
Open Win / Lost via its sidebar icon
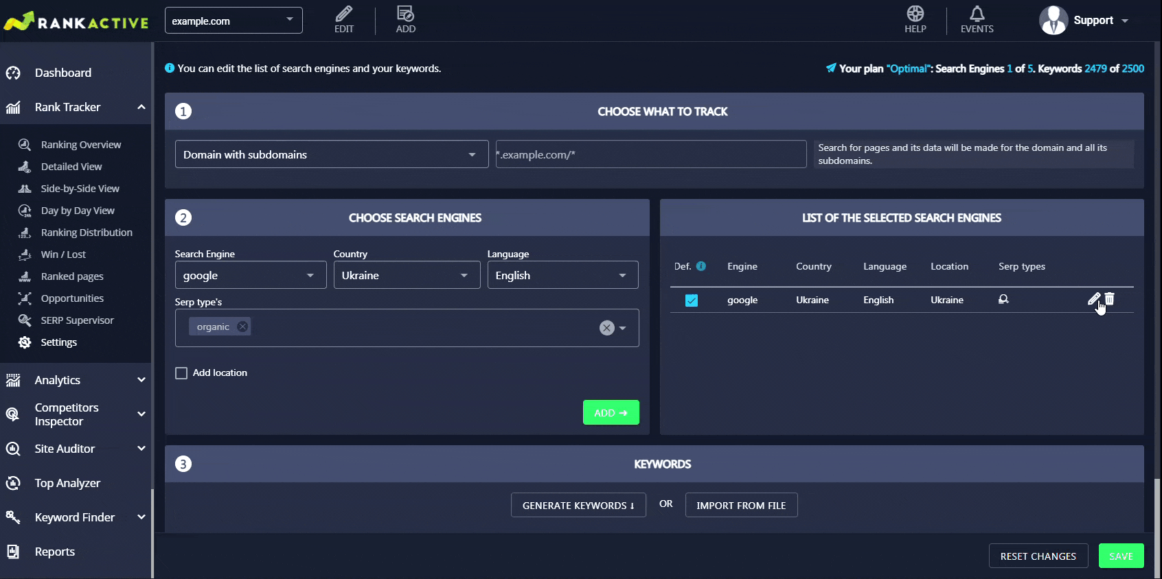pos(25,255)
